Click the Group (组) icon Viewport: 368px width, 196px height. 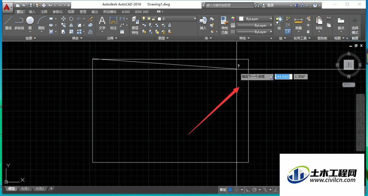click(279, 23)
